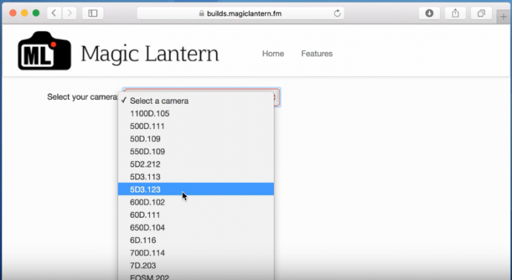512x280 pixels.
Task: Click the Safari forward arrow button
Action: click(69, 13)
